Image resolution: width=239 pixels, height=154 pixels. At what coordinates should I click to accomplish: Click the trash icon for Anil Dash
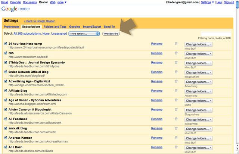(x=176, y=147)
